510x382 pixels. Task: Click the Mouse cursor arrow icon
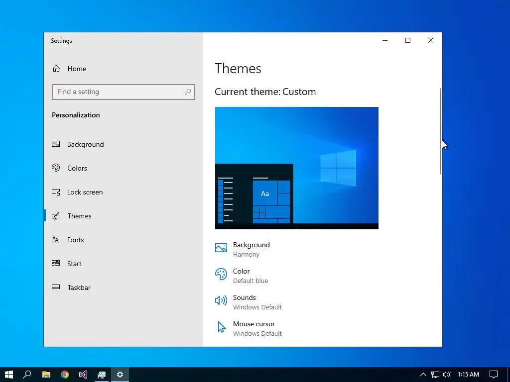(x=222, y=327)
